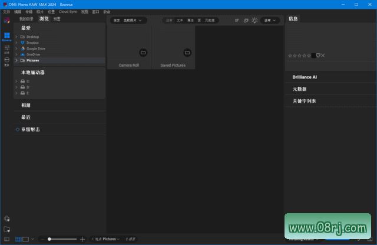The image size is (377, 245).
Task: Open the 信息 panel header
Action: (293, 18)
